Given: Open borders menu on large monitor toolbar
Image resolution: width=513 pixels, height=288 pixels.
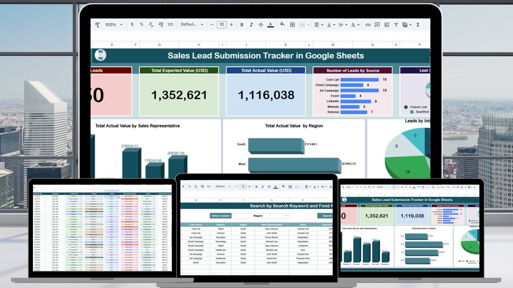Looking at the screenshot, I should pos(292,25).
